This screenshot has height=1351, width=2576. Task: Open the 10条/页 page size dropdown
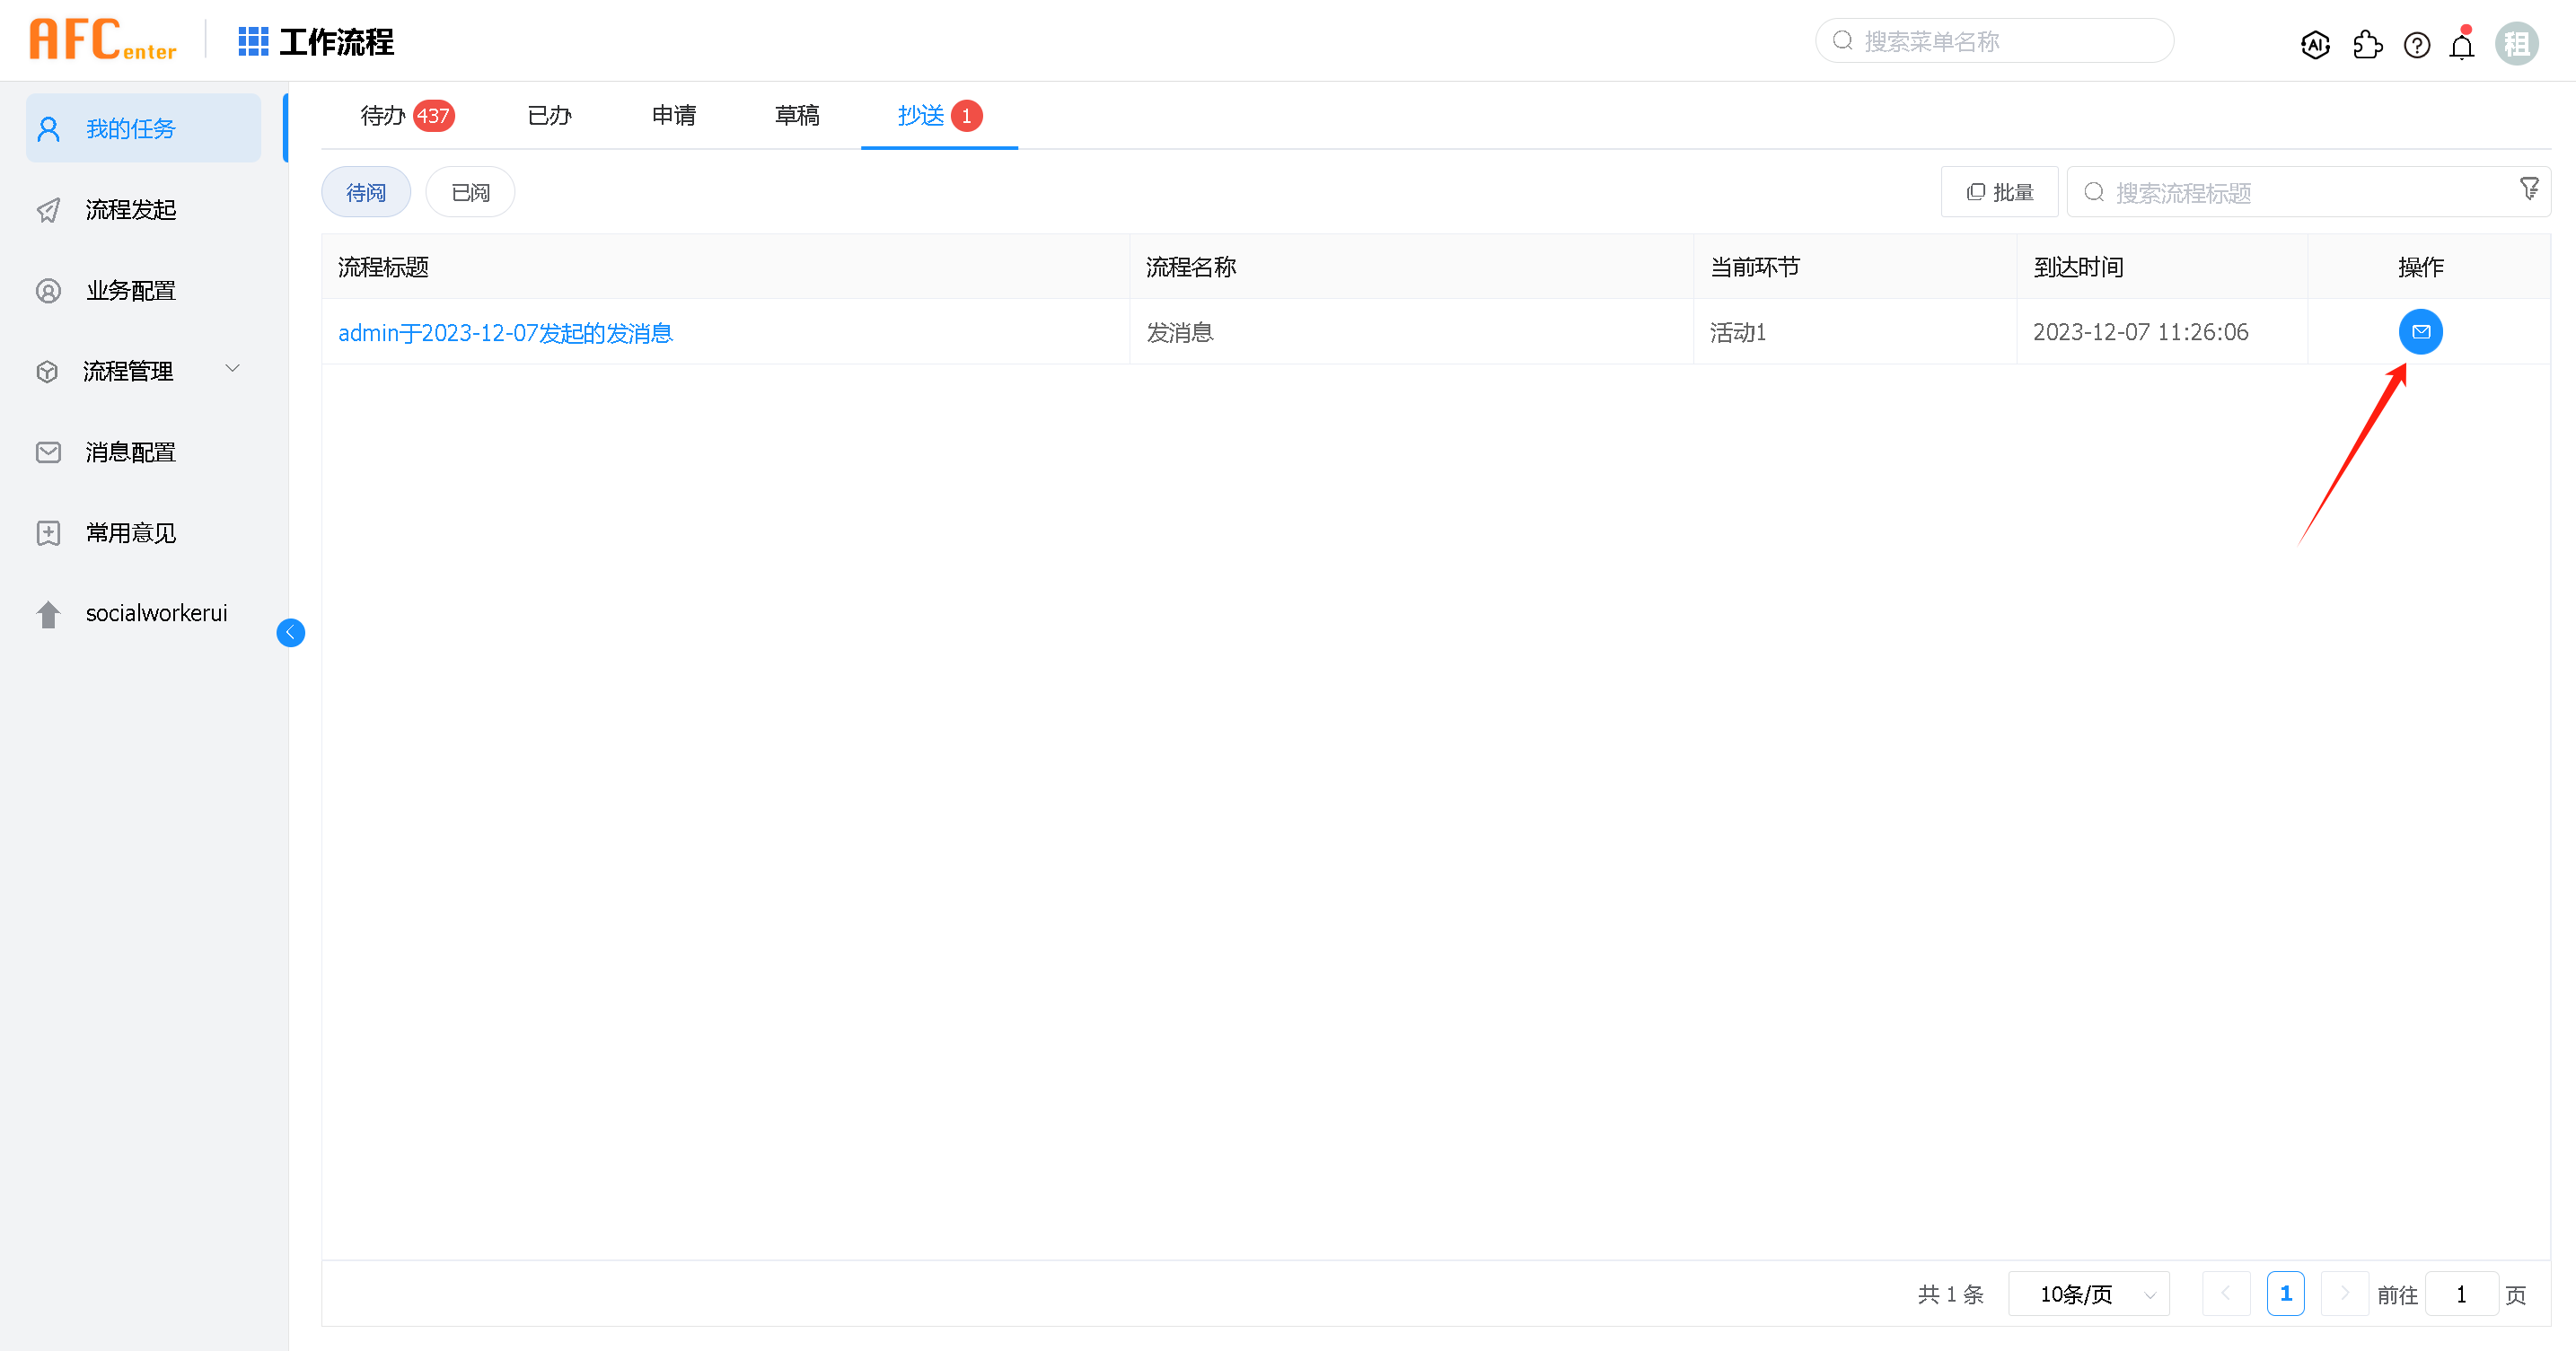pyautogui.click(x=2088, y=1293)
